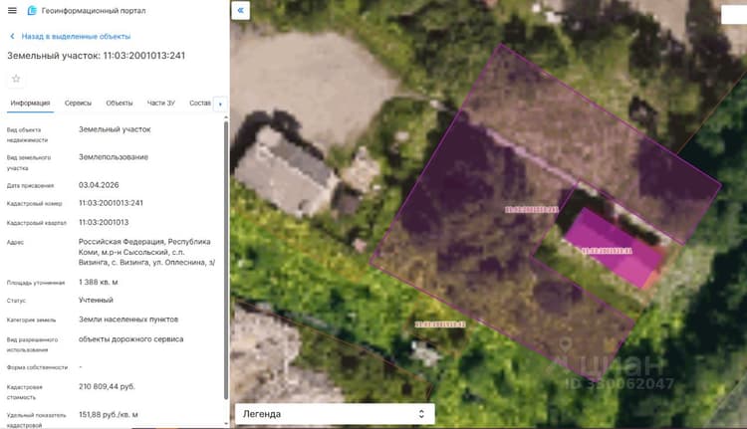The height and width of the screenshot is (429, 747).
Task: Expand the Легенда dropdown
Action: (335, 414)
